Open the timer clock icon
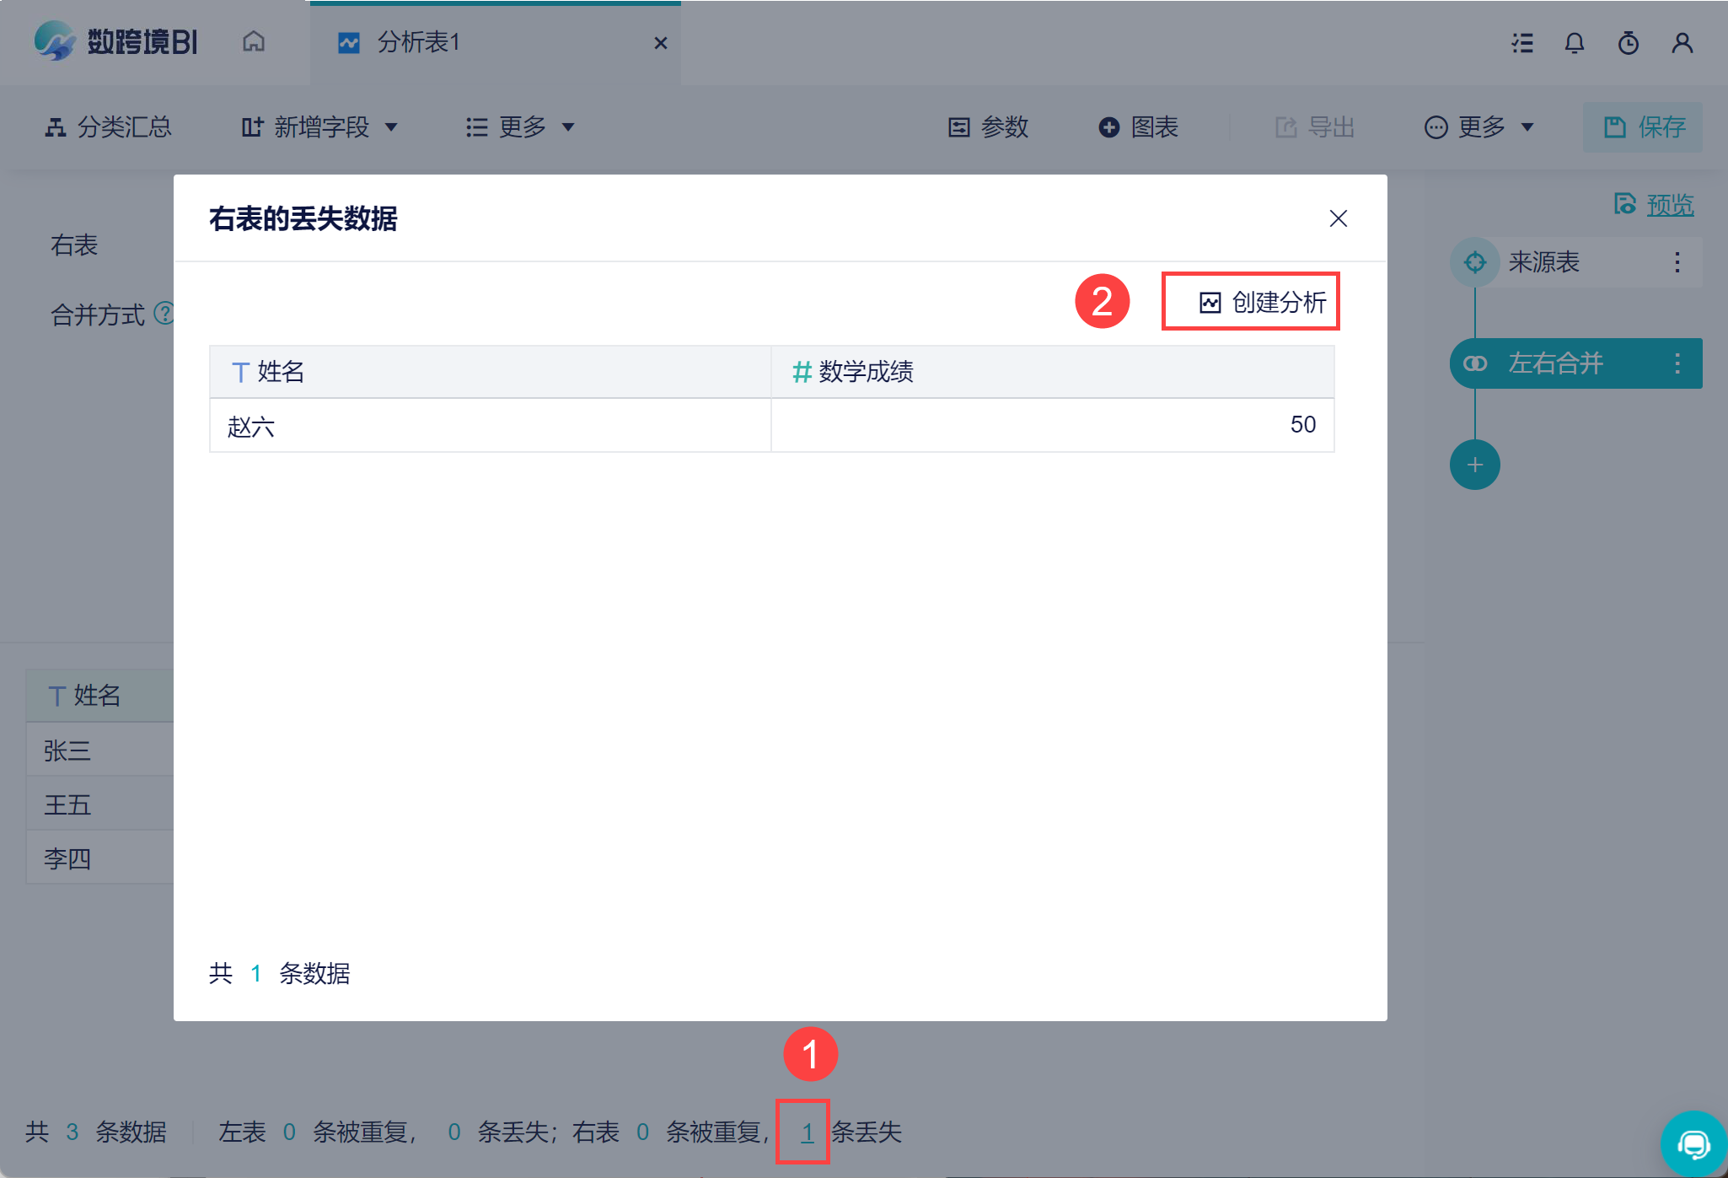 tap(1628, 43)
